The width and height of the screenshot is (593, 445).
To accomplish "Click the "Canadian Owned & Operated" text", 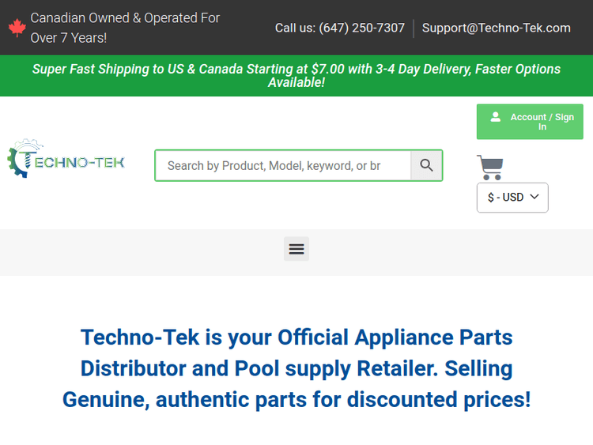I will click(125, 17).
